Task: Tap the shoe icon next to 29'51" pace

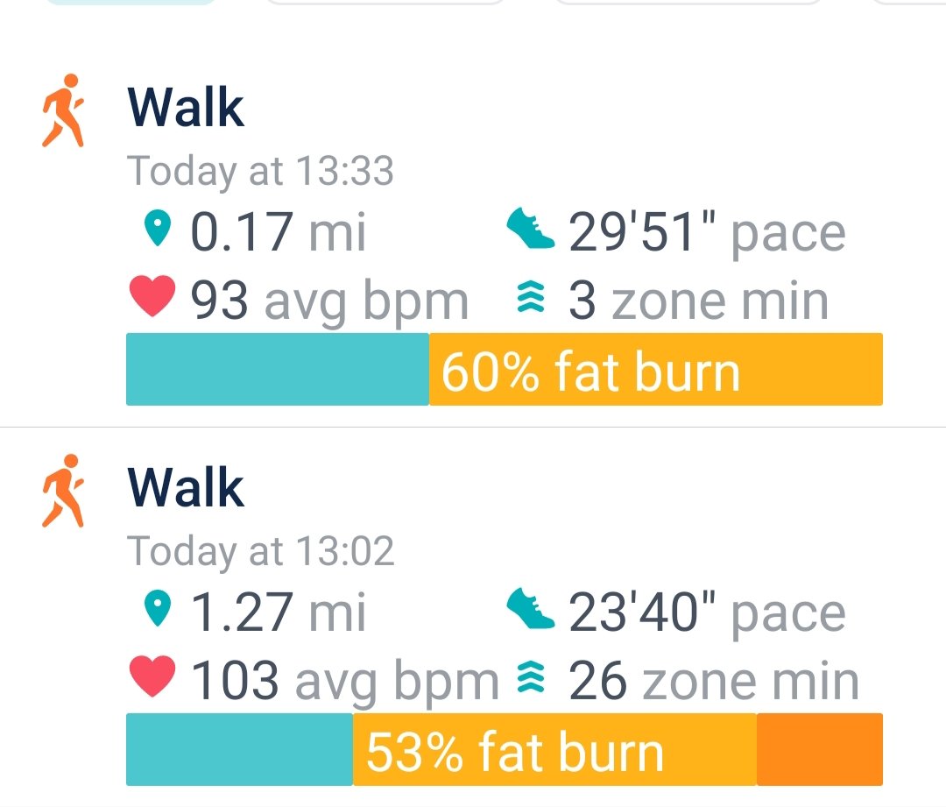Action: [531, 230]
